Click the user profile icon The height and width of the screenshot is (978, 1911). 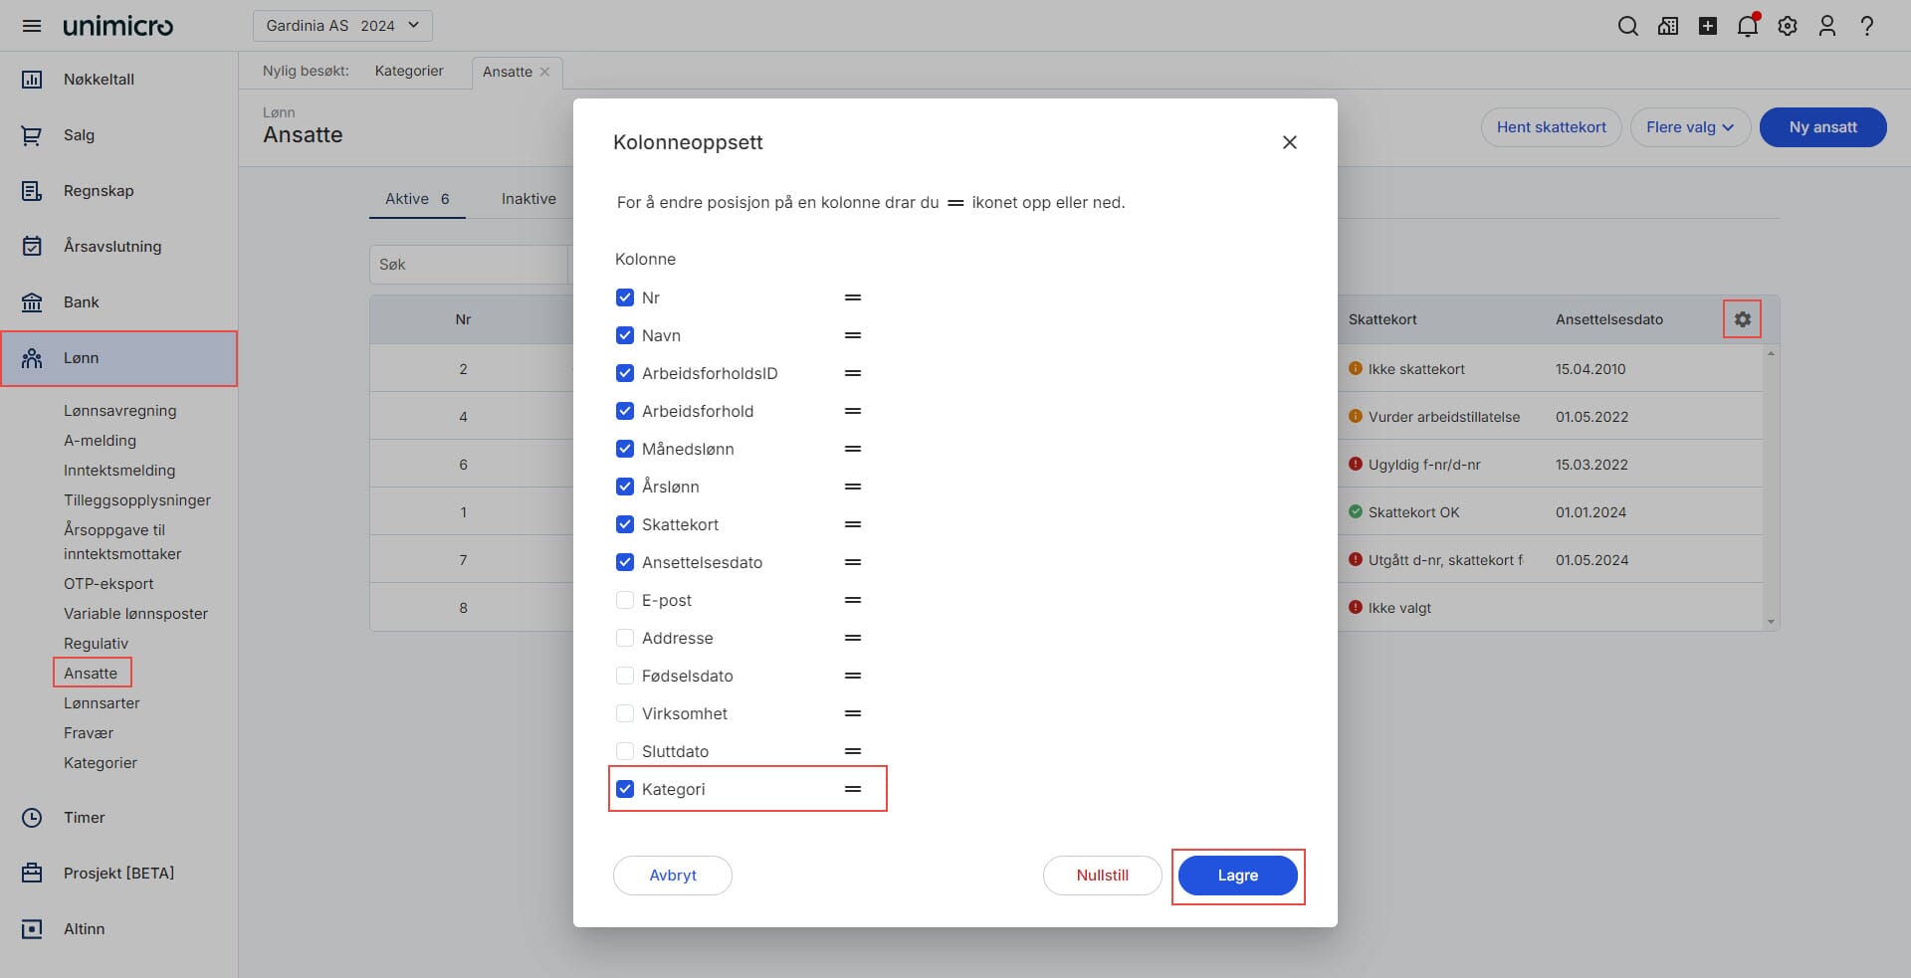coord(1827,26)
